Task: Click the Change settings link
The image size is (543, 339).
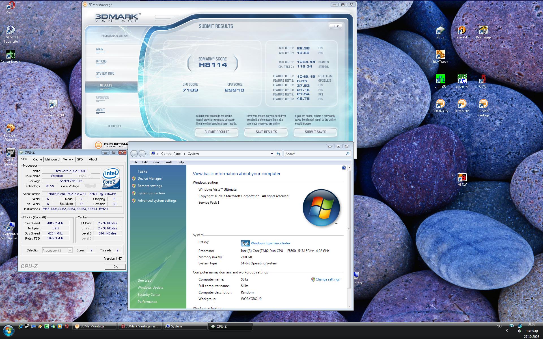Action: 327,279
